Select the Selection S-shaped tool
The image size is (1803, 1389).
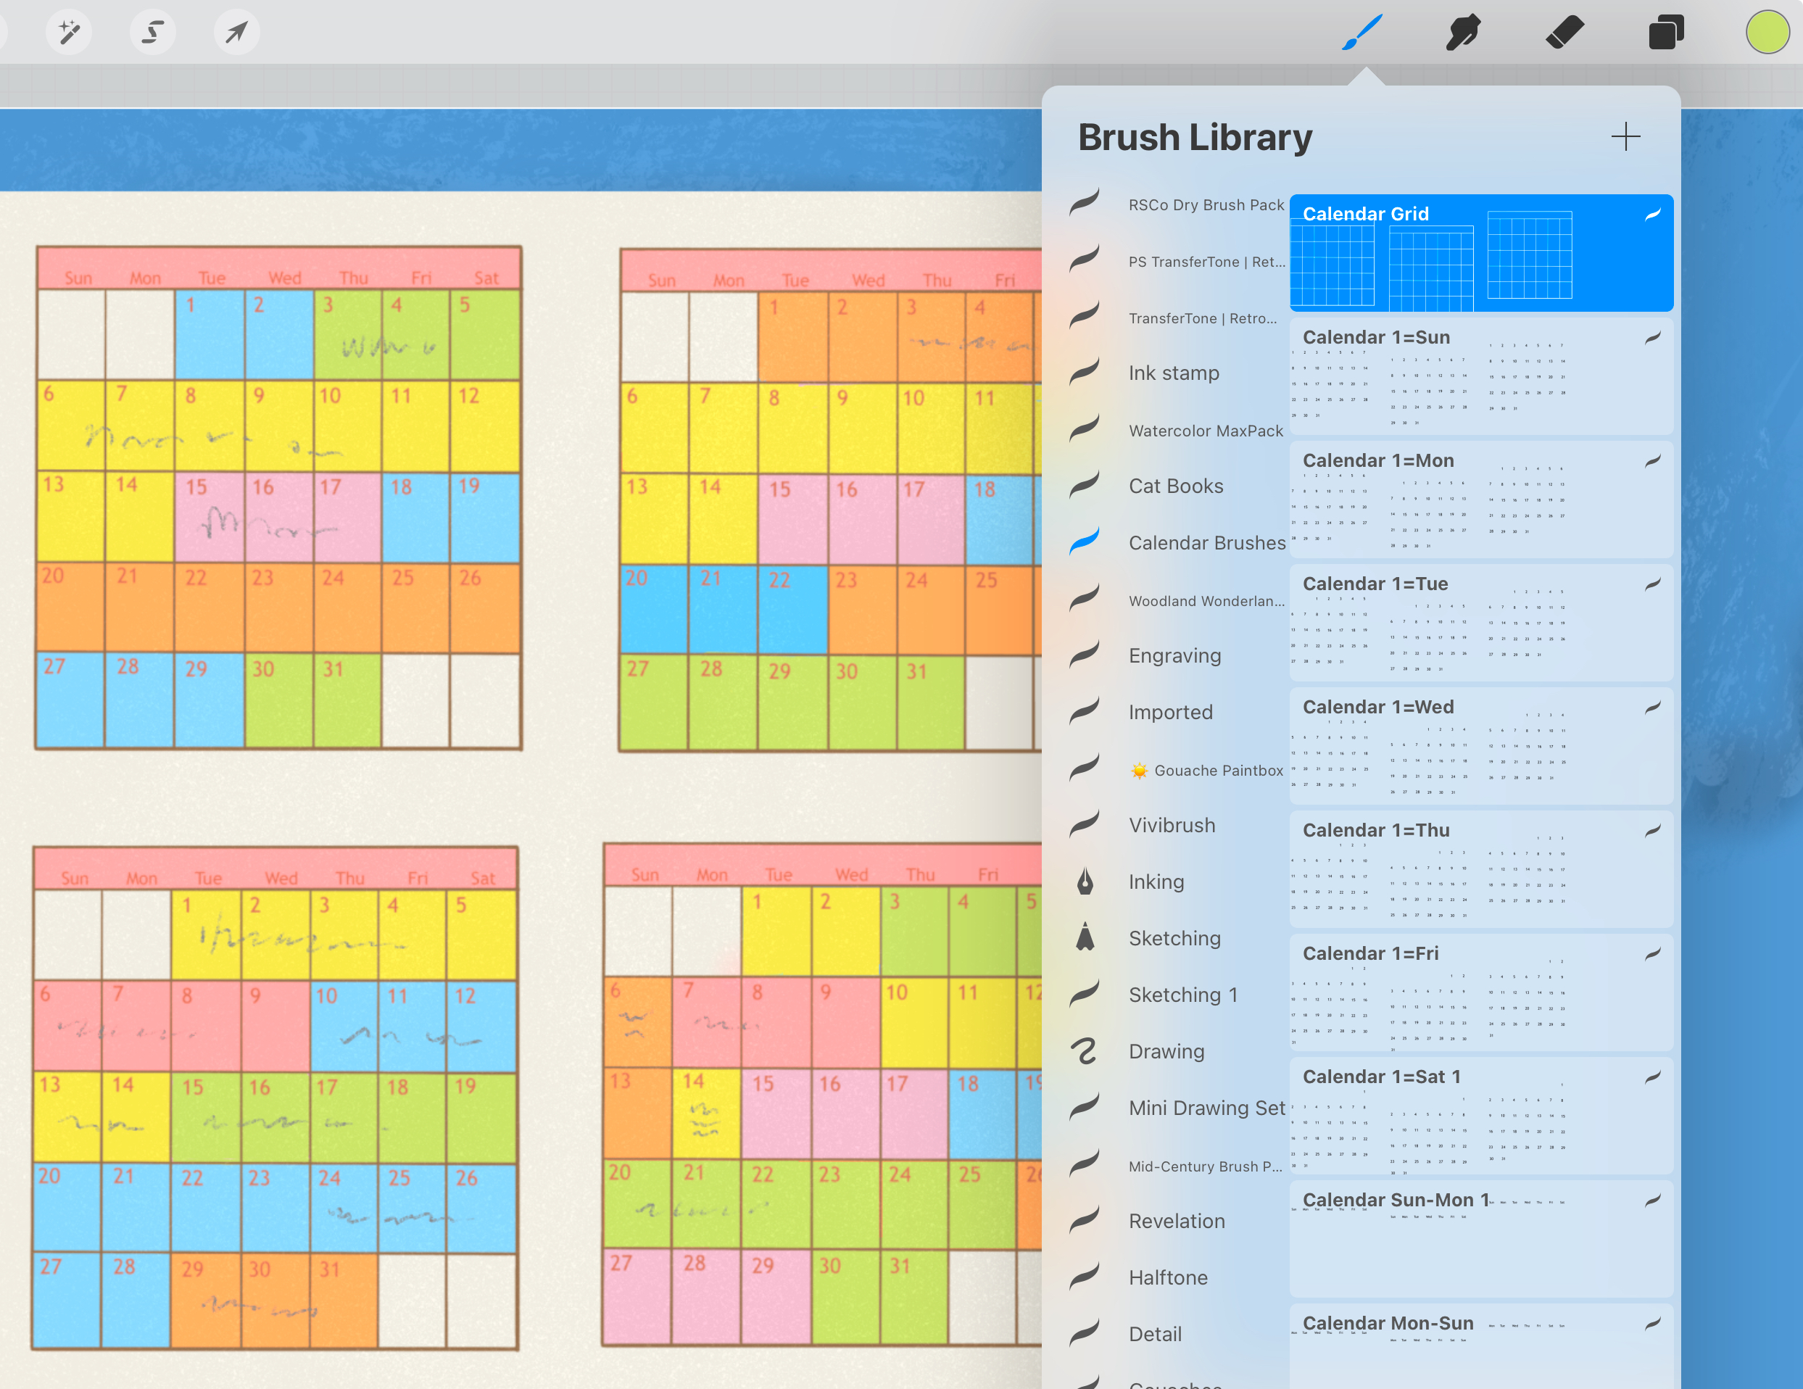click(153, 32)
